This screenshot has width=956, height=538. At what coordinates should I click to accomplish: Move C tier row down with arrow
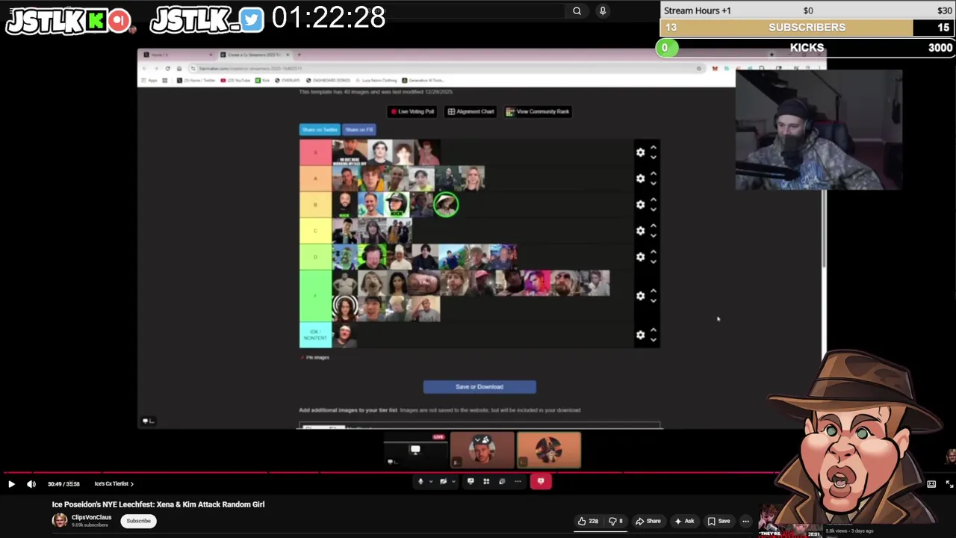(654, 235)
